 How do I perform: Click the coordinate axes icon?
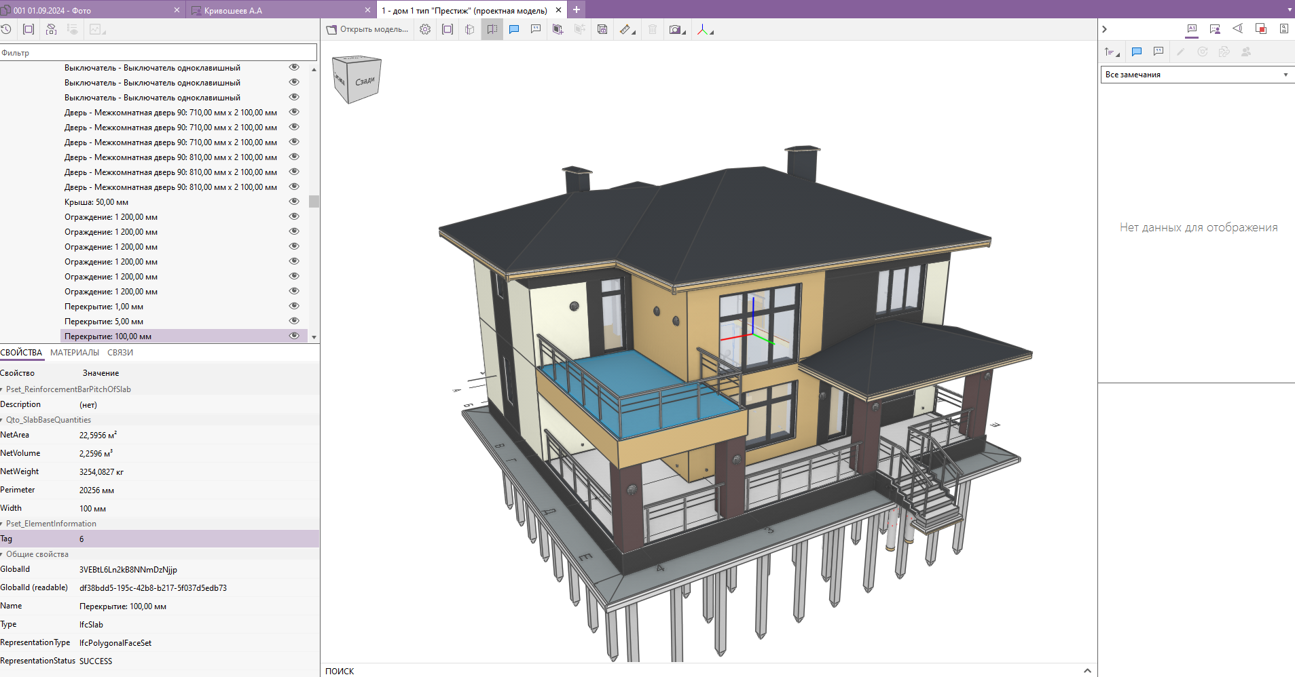coord(703,29)
